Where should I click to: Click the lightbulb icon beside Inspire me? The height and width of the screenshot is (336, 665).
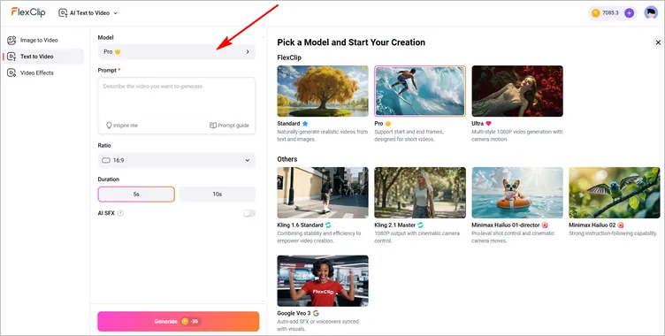point(109,126)
